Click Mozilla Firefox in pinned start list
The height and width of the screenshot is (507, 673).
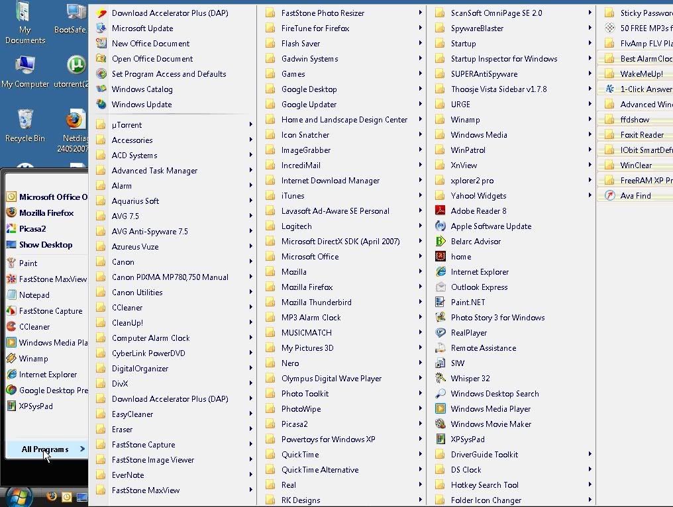click(46, 212)
